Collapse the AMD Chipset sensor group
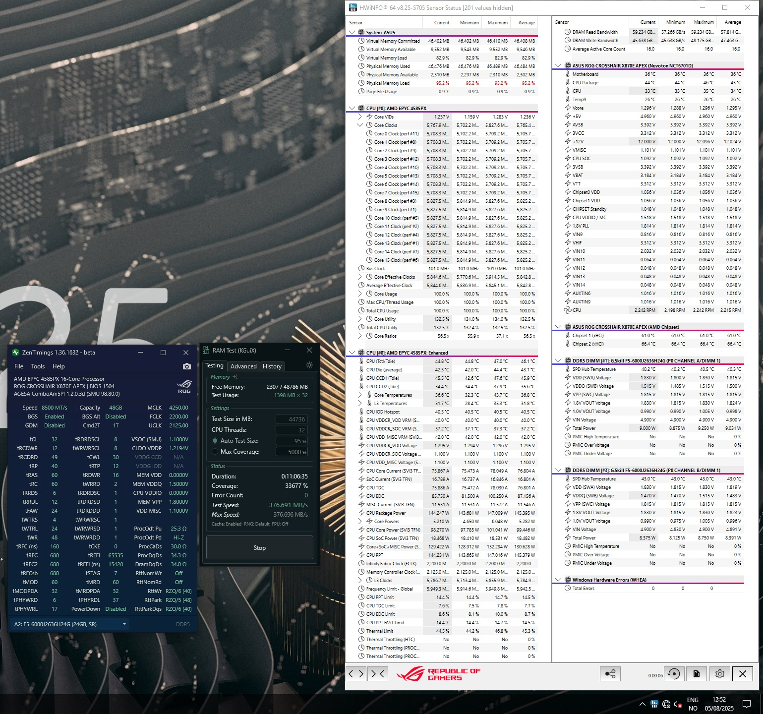Viewport: 763px width, 714px height. pos(558,327)
